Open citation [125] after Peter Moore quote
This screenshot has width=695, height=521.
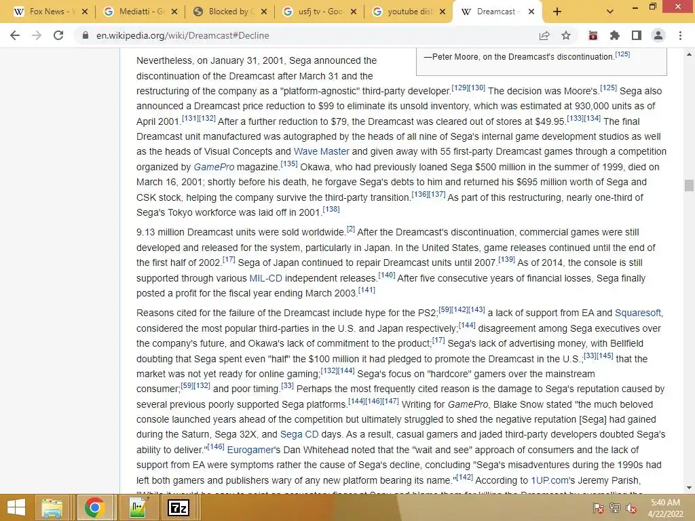[622, 54]
